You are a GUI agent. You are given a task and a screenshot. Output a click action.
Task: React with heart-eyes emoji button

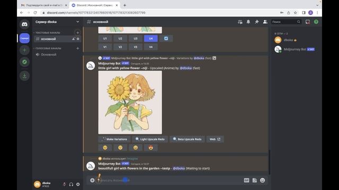(x=150, y=148)
